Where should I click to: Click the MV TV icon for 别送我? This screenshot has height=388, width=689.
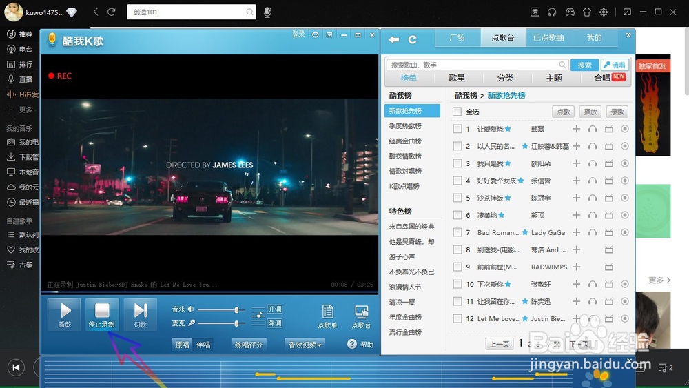pos(608,249)
